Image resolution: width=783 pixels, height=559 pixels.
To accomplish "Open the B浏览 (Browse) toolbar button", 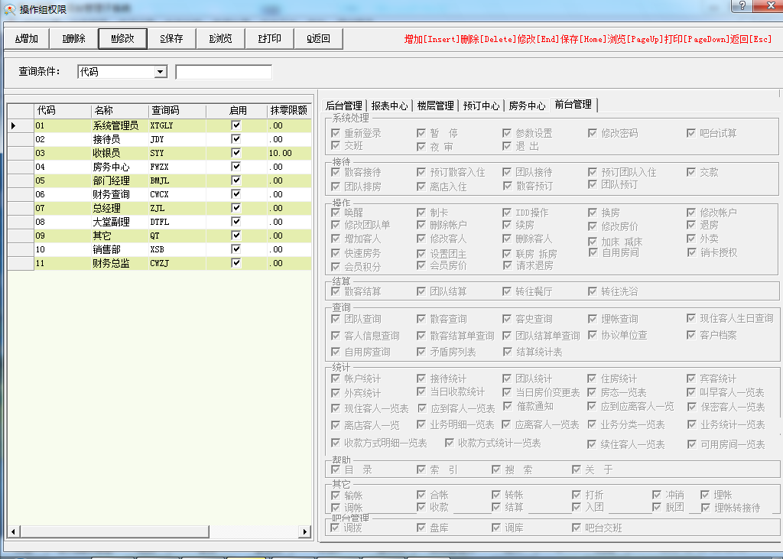I will [220, 39].
